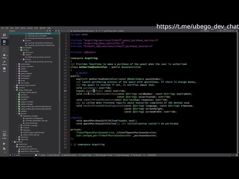This screenshot has width=239, height=179.
Task: Run the project with the green play button
Action: 4,144
